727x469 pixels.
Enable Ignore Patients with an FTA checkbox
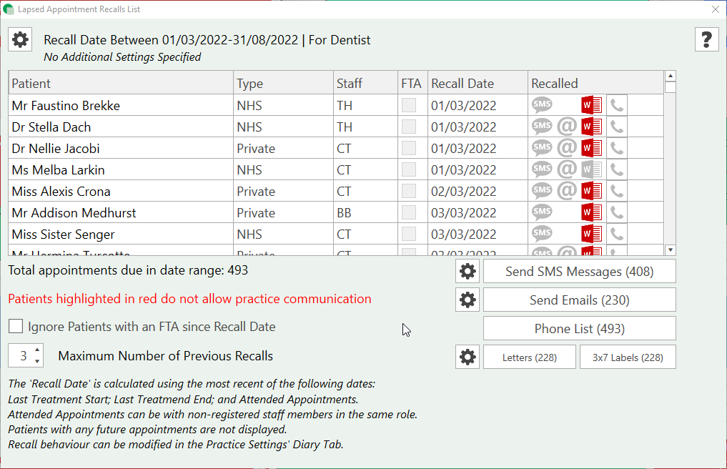16,327
